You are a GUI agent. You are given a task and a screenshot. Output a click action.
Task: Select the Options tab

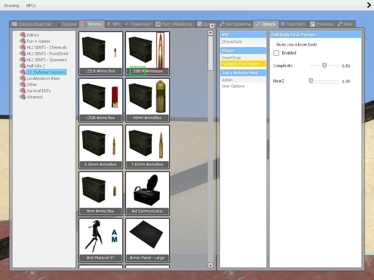(266, 24)
